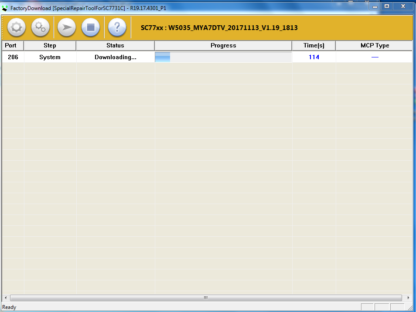Select the Step column header
The height and width of the screenshot is (312, 416).
[50, 46]
